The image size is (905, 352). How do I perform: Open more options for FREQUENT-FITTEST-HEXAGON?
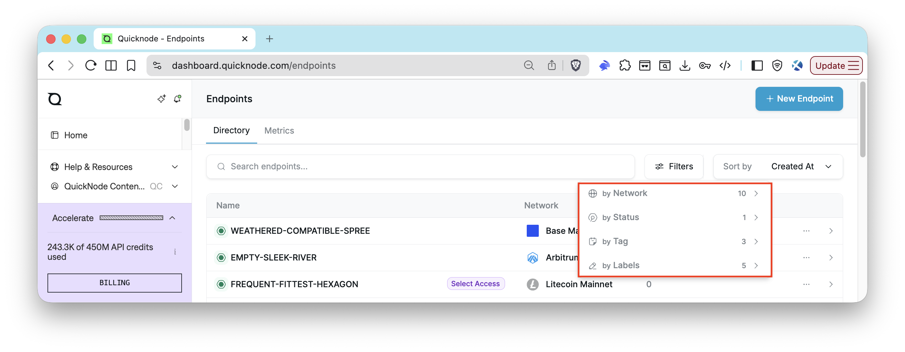pyautogui.click(x=806, y=284)
